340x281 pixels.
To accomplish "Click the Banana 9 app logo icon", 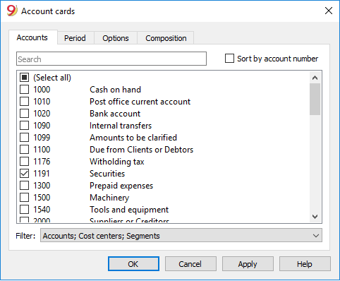I will point(12,11).
